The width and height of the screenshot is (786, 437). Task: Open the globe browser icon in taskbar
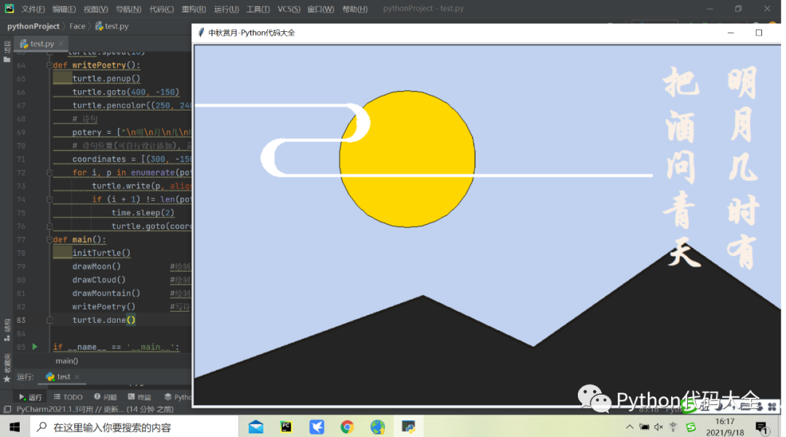(x=378, y=427)
